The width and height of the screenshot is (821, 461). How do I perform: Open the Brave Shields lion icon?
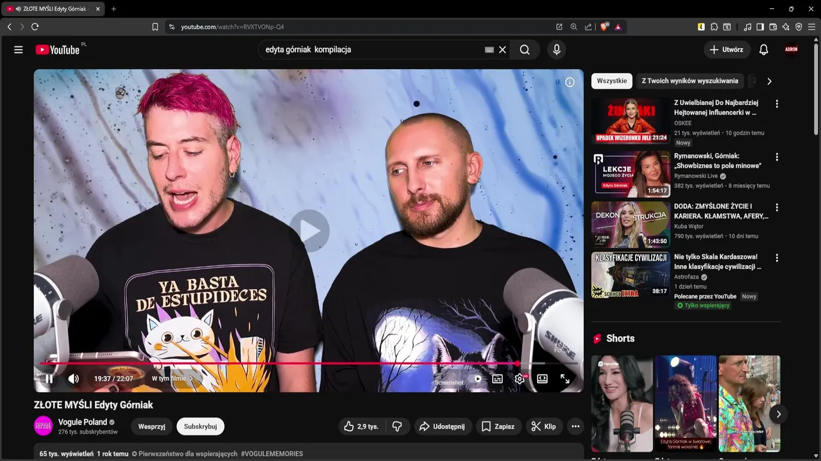point(604,27)
